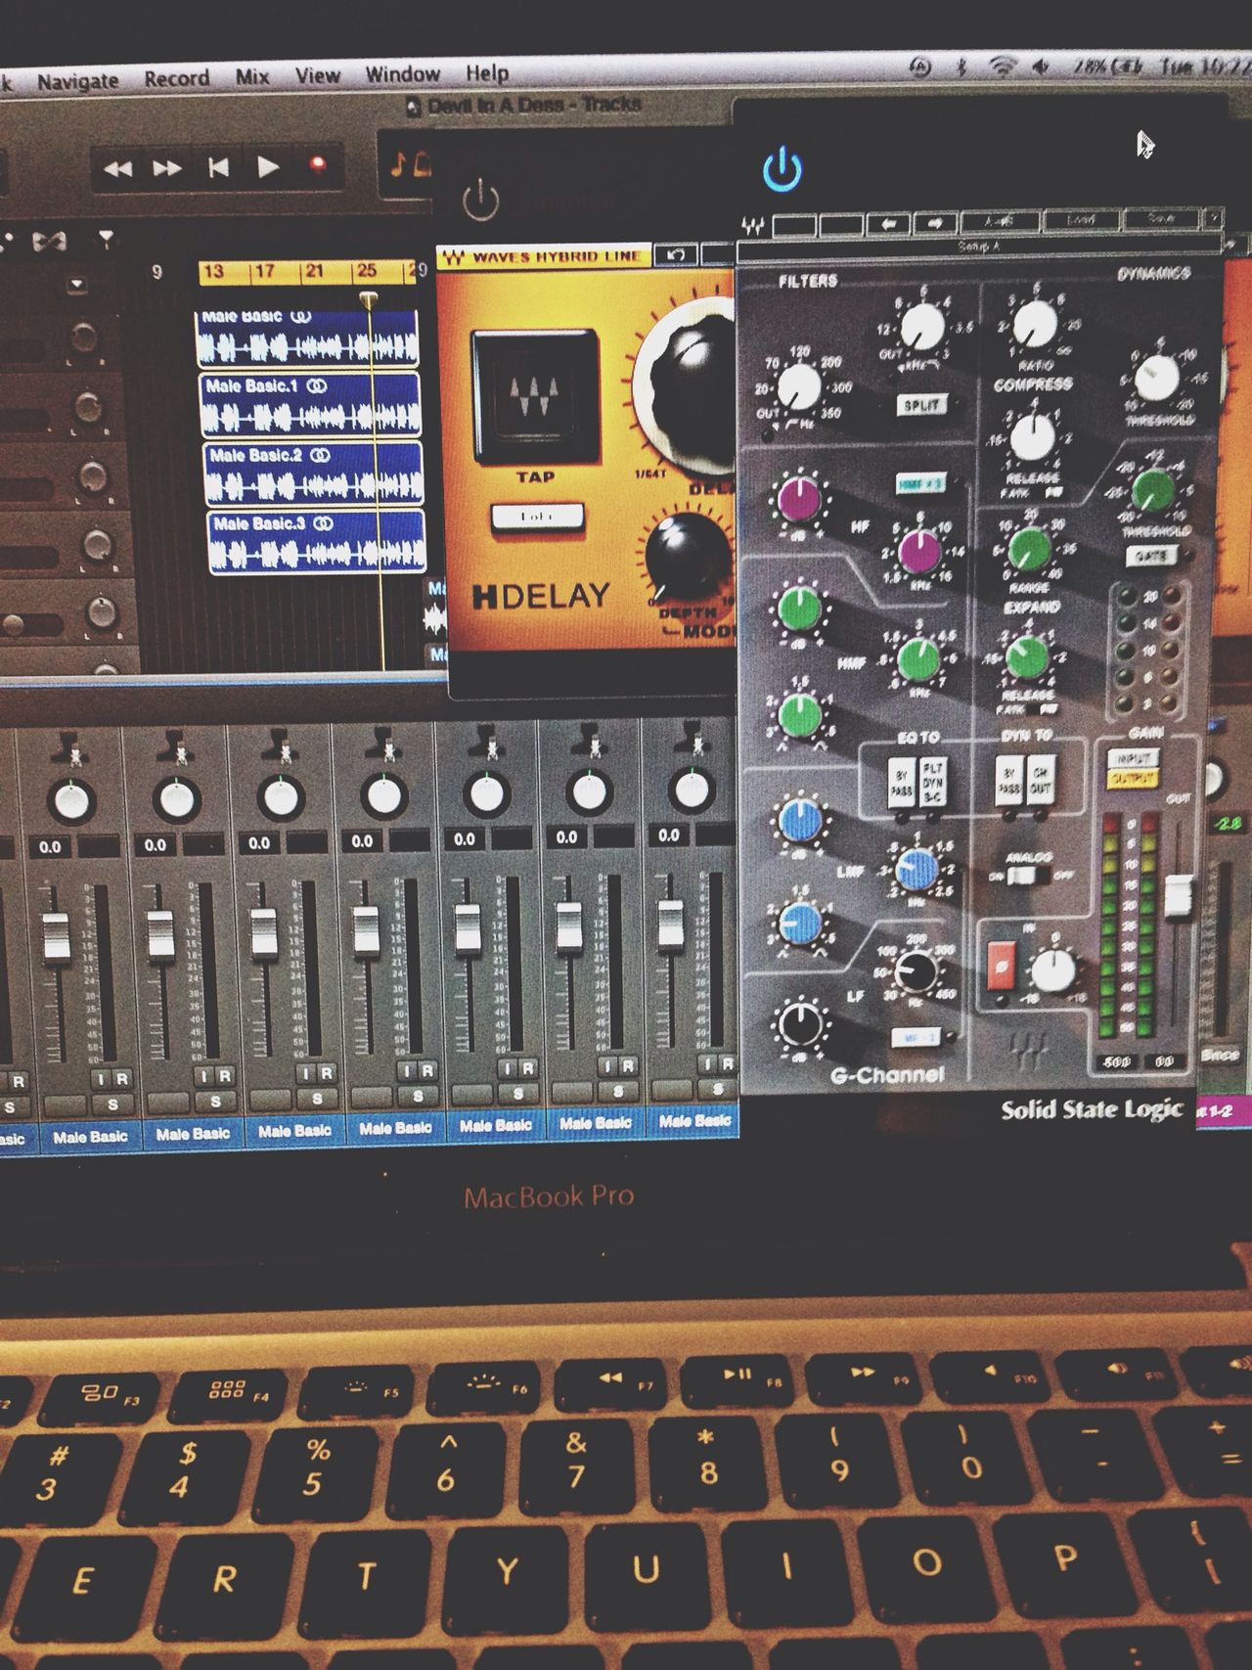Click the green gate THRESHOLD knob
1252x1670 pixels.
pyautogui.click(x=1153, y=491)
